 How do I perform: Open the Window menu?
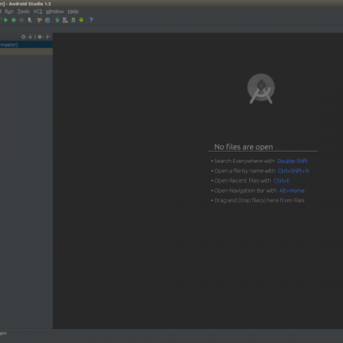(55, 11)
